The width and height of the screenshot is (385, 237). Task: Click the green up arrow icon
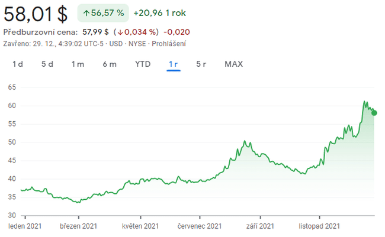pos(86,13)
